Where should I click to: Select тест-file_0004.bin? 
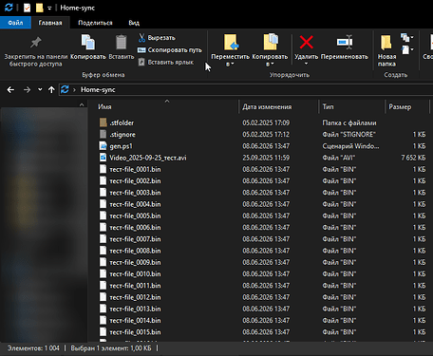(135, 204)
